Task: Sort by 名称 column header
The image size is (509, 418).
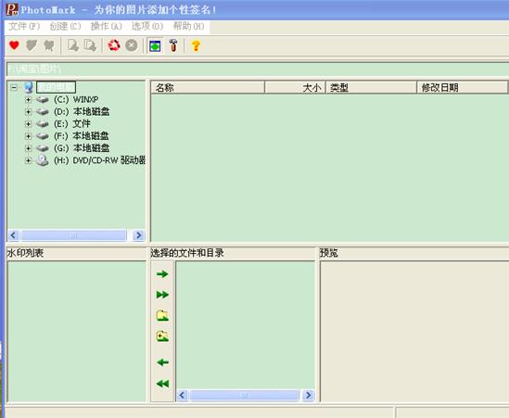Action: 208,88
